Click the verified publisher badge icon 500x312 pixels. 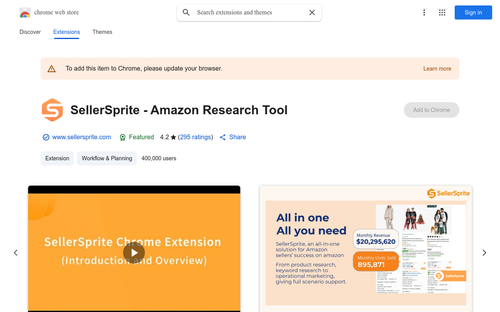click(x=46, y=137)
